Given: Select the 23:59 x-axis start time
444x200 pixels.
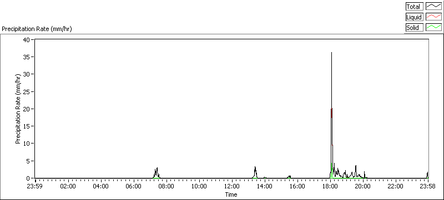Looking at the screenshot, I should point(35,186).
